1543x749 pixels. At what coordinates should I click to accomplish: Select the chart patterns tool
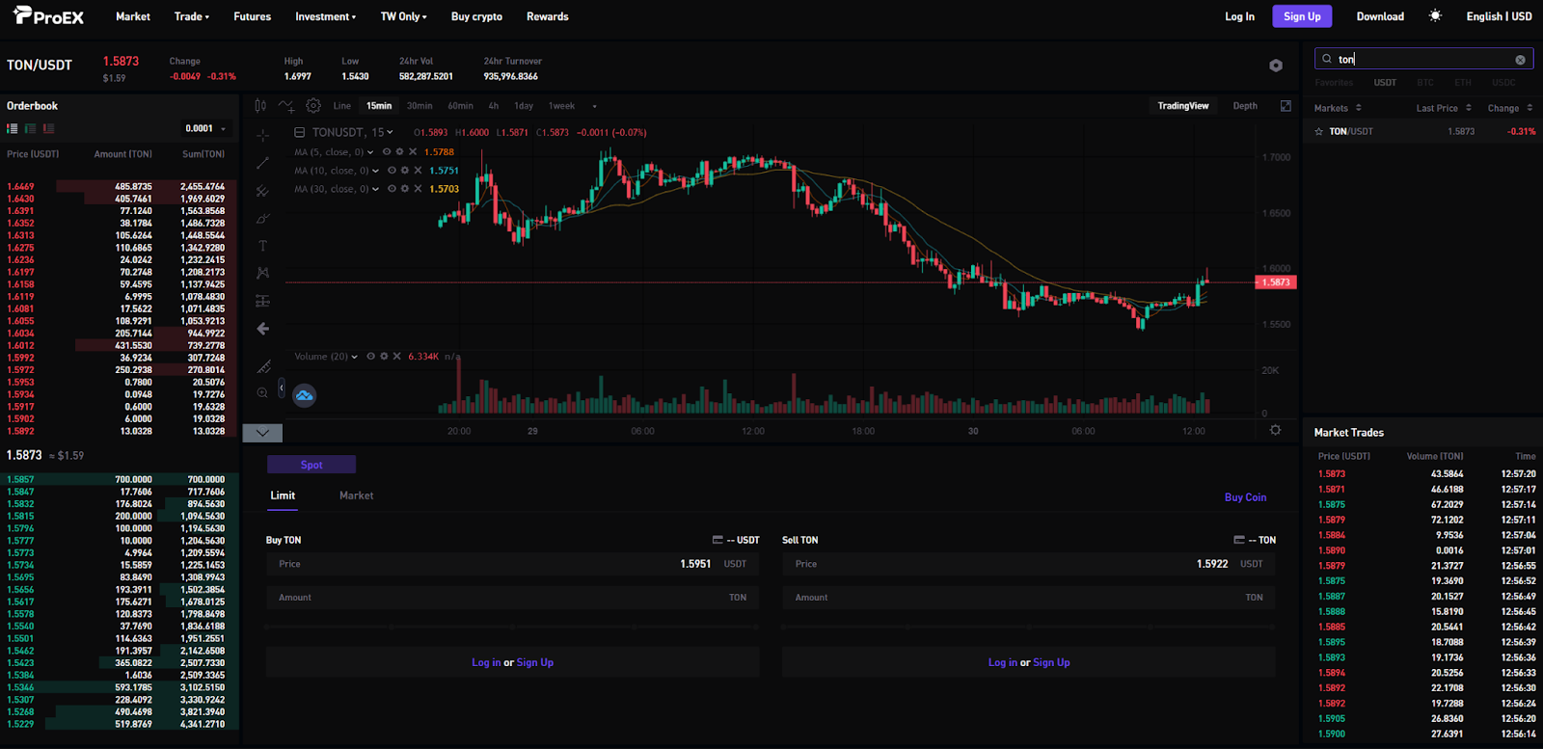coord(262,274)
